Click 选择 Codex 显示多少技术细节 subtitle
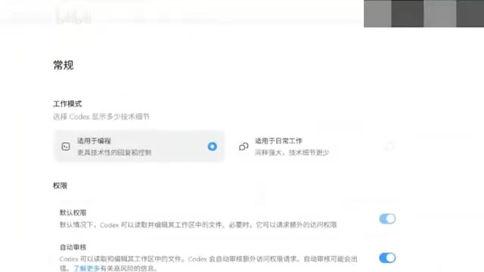The image size is (484, 272). point(101,116)
